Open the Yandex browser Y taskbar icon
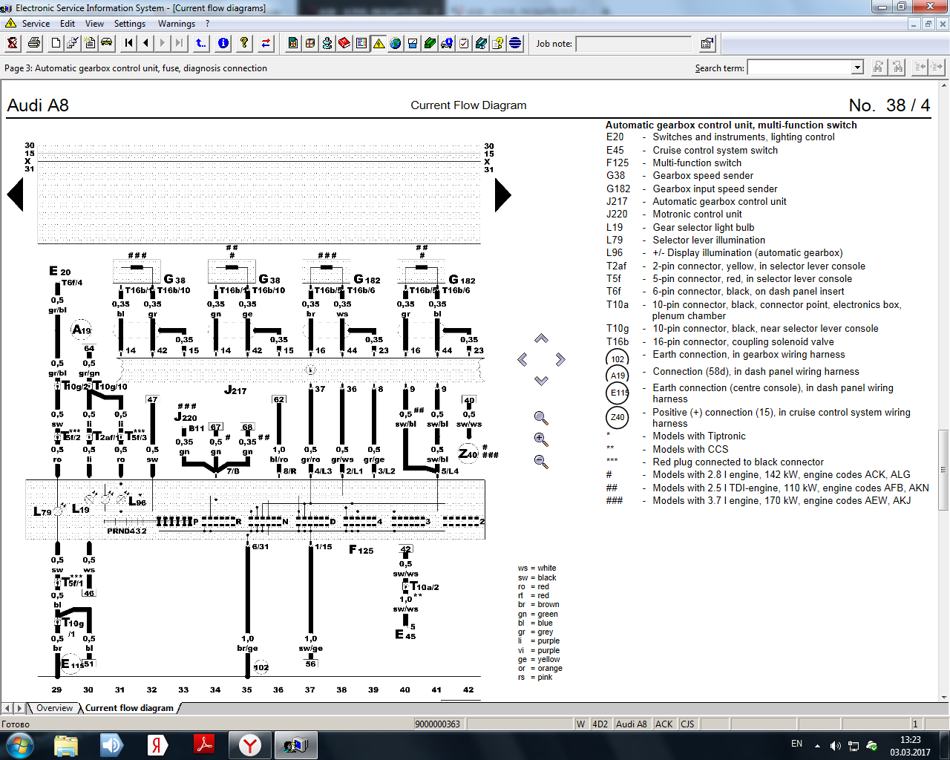 pos(250,744)
